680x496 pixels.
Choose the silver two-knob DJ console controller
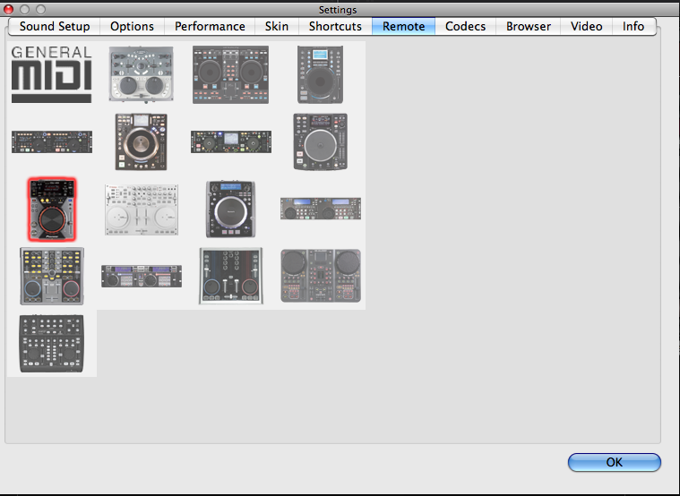[x=141, y=74]
